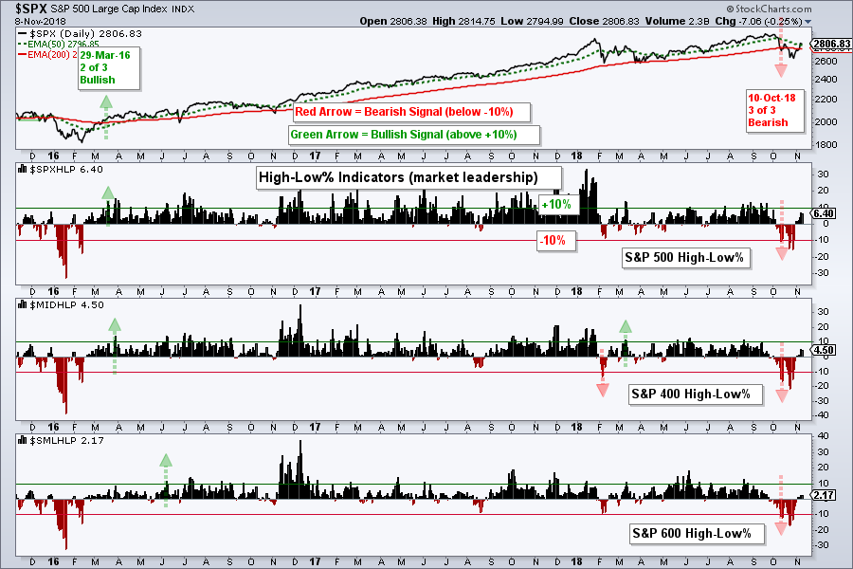Click the 'S&P 600 High-Low%' panel label
The image size is (853, 569).
[x=696, y=533]
